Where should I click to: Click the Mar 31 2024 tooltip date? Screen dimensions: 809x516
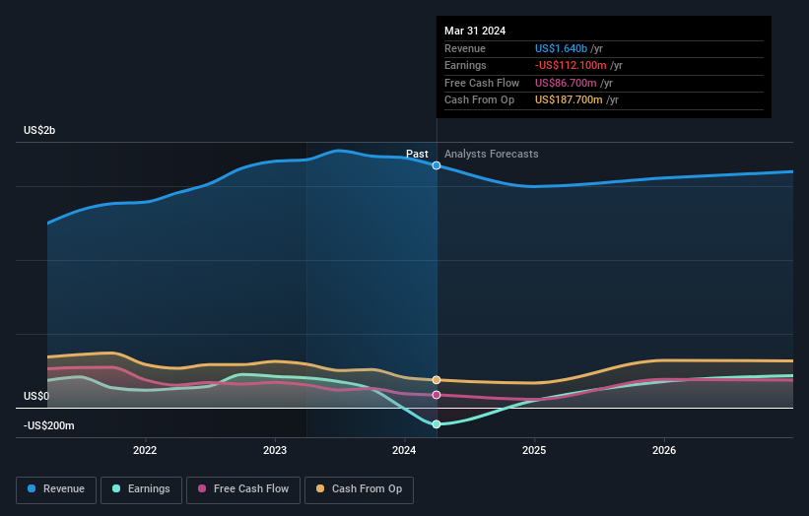(475, 31)
